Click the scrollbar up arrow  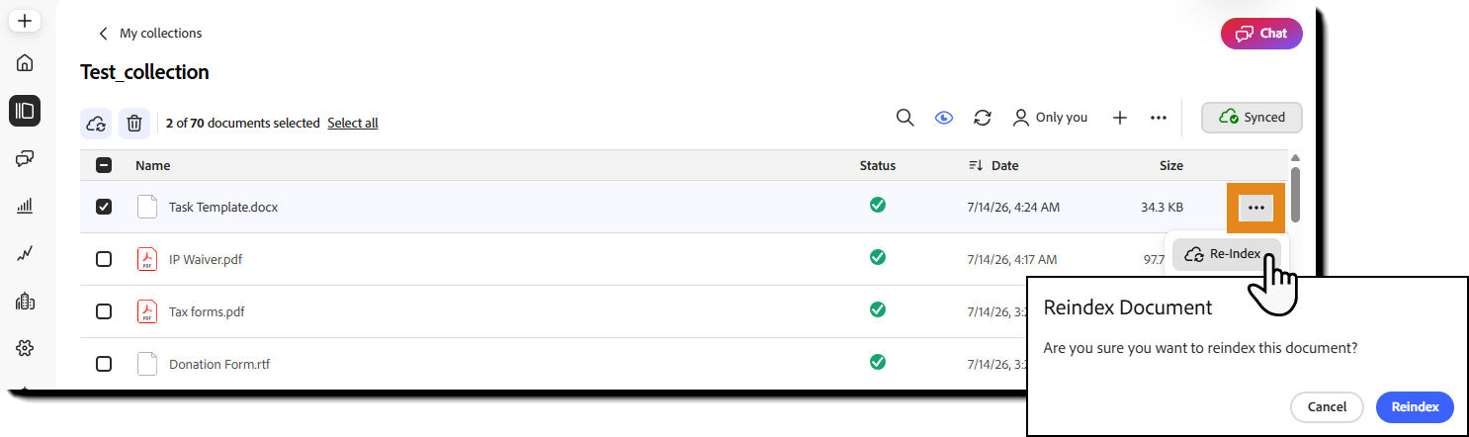click(x=1295, y=158)
